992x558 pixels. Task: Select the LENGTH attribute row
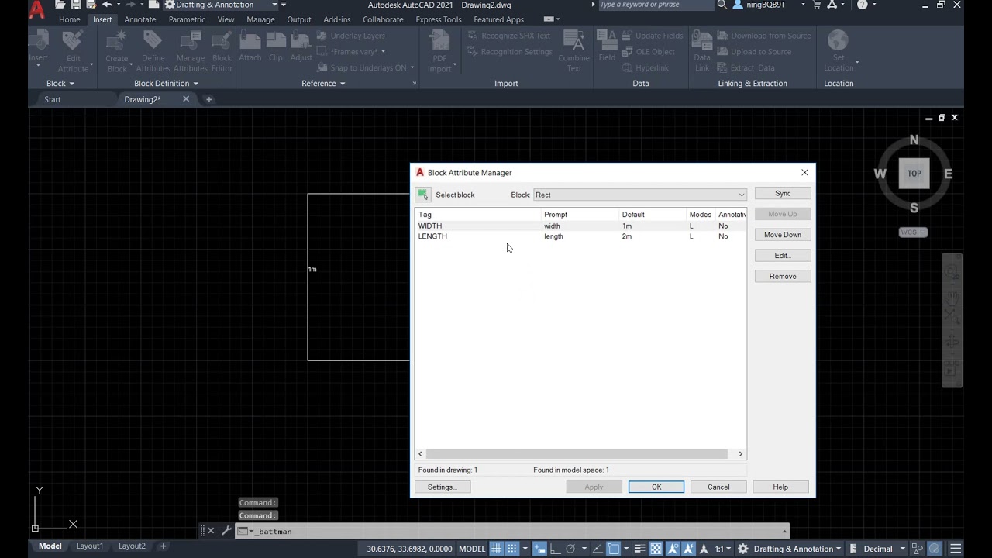click(580, 236)
